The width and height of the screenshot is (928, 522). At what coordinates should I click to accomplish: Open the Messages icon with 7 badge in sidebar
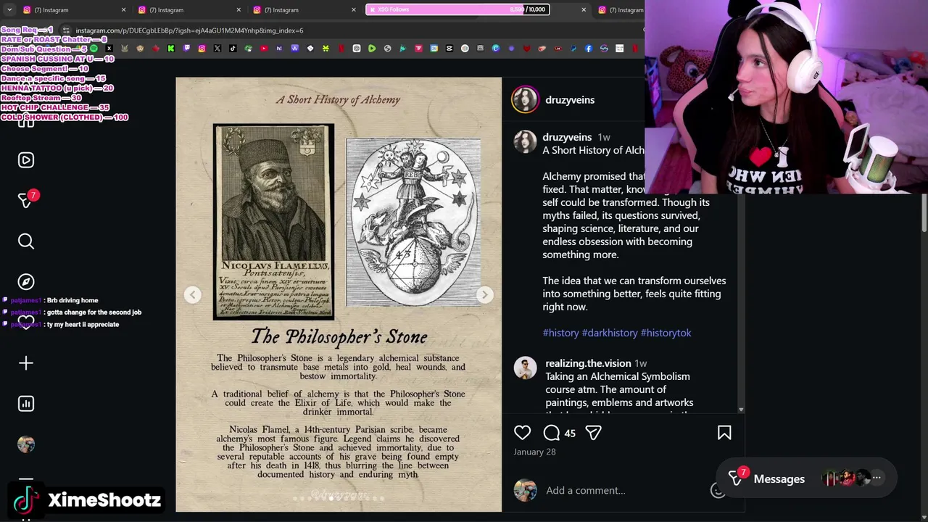[x=26, y=200]
